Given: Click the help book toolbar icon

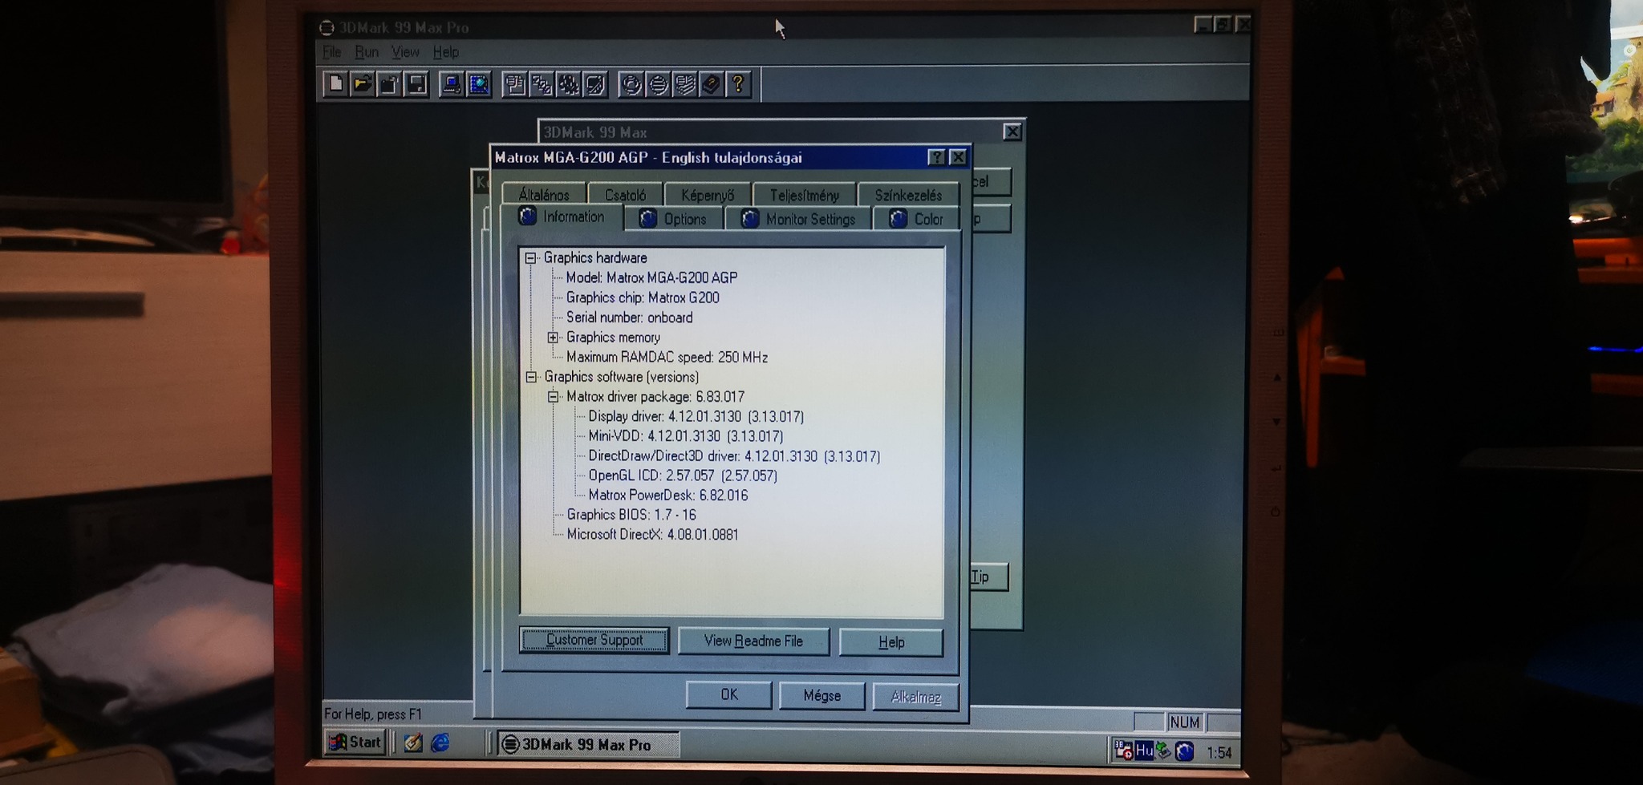Looking at the screenshot, I should pyautogui.click(x=711, y=84).
